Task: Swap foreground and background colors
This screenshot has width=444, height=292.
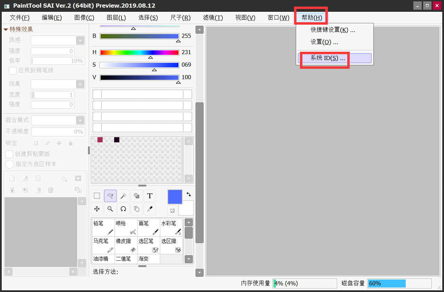Action: click(x=189, y=194)
